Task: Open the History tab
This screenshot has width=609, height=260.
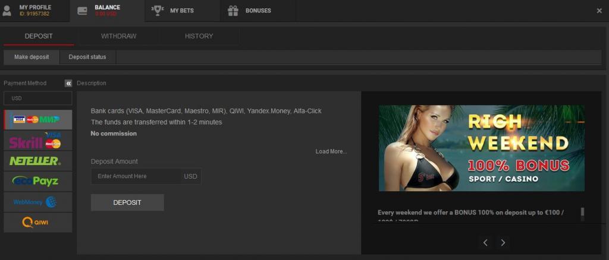Action: (x=199, y=36)
